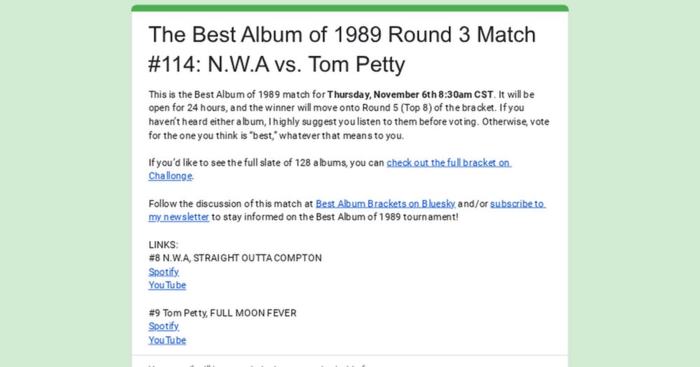This screenshot has height=367, width=700.
Task: Click the "#8 N.W.A, STRAIGHT OUTTA COMPTON" text
Action: [x=235, y=258]
